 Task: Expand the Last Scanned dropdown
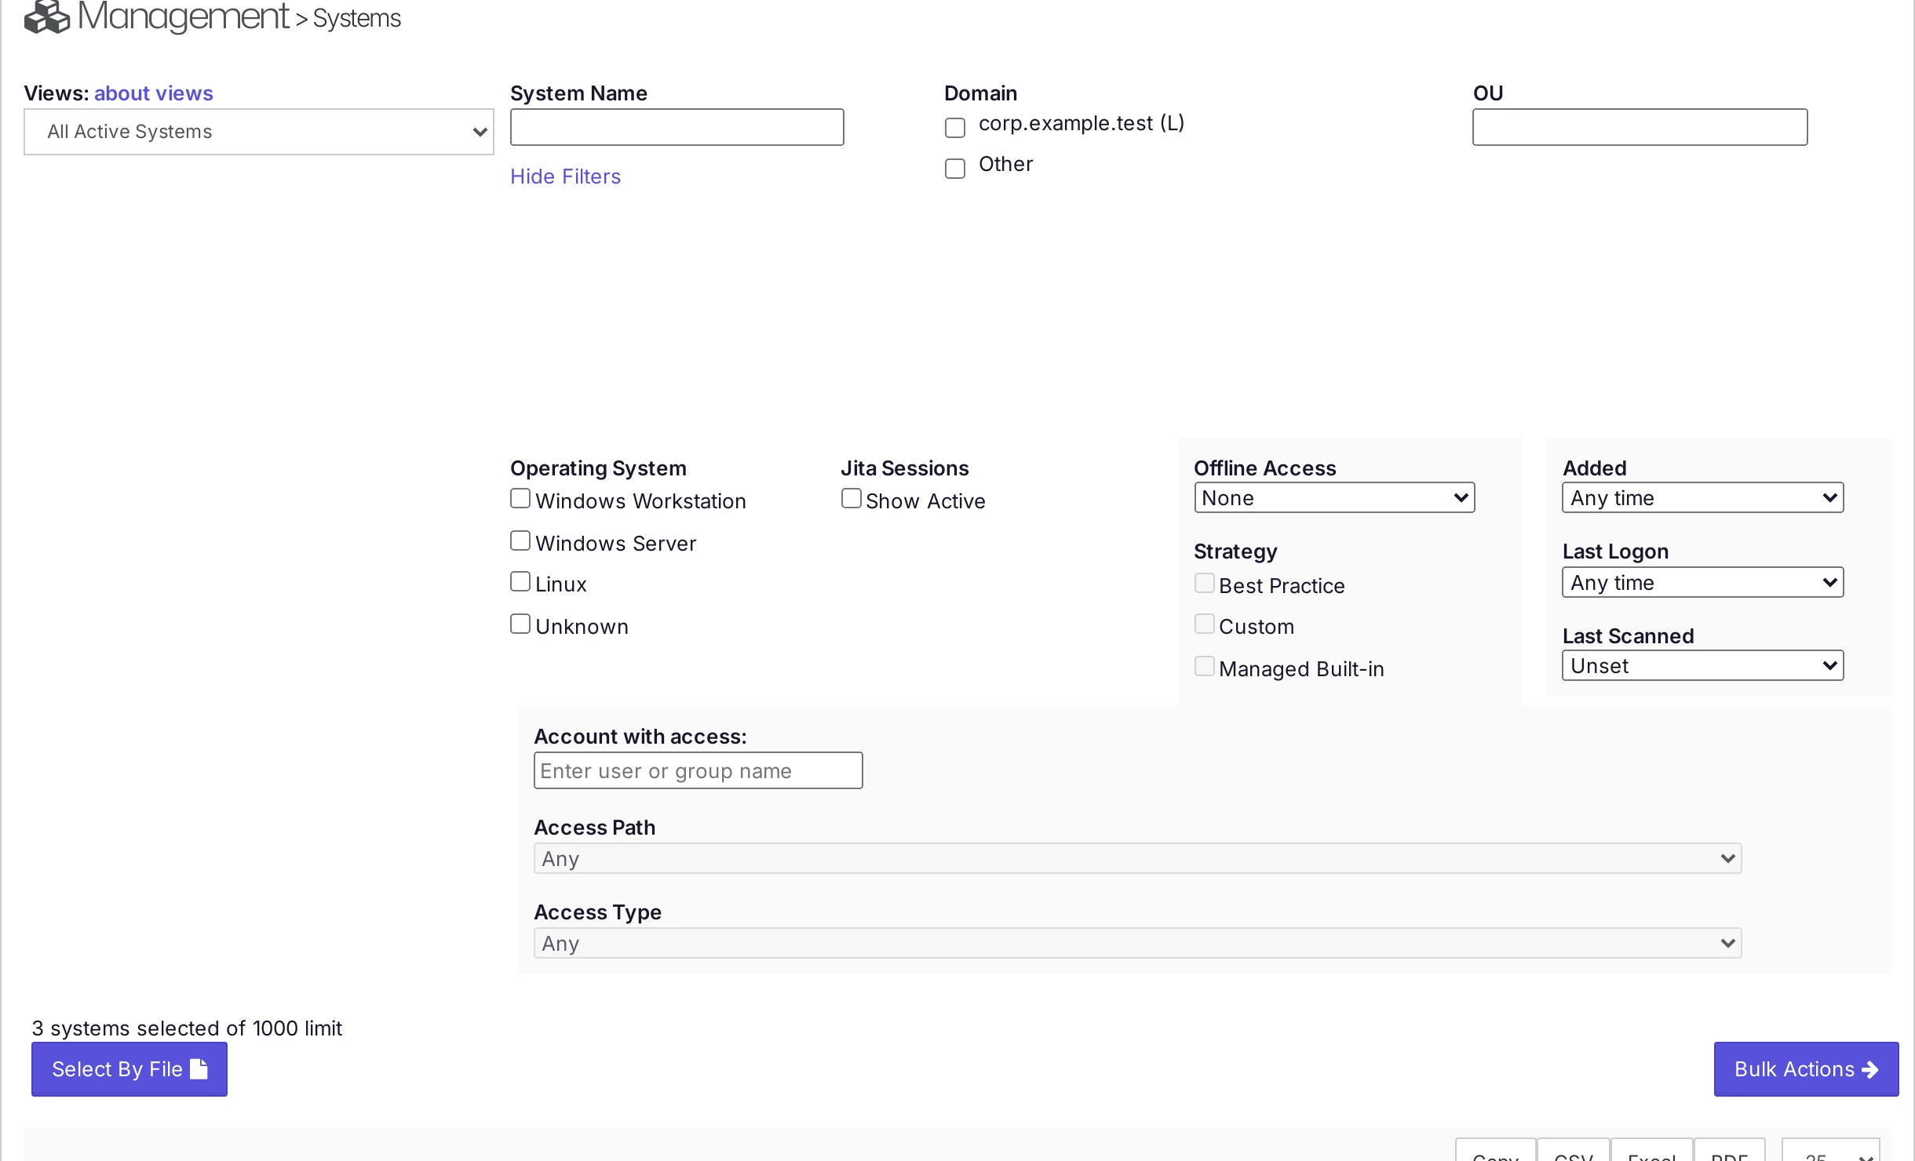tap(1702, 666)
